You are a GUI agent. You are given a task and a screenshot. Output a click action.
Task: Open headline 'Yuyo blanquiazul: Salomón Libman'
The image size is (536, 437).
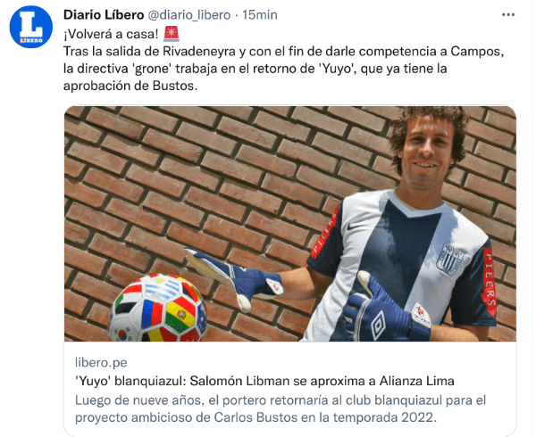[264, 381]
